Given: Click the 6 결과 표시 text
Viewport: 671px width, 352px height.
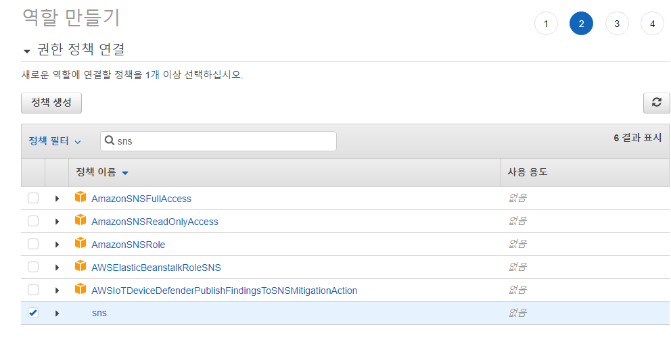Looking at the screenshot, I should tap(638, 138).
